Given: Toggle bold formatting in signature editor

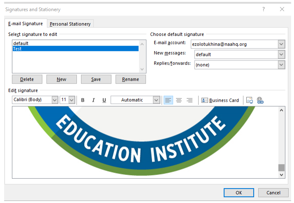Looking at the screenshot, I should click(83, 100).
